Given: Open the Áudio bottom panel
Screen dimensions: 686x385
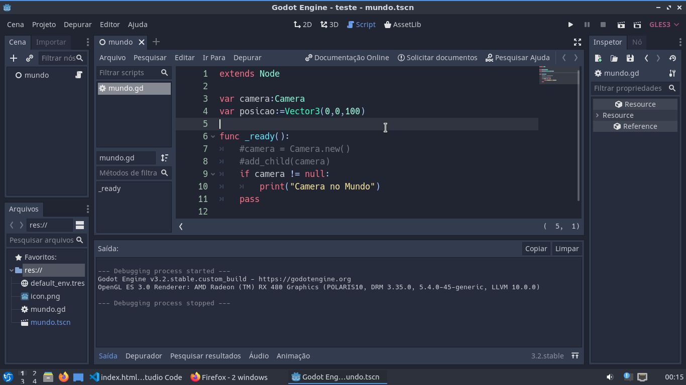Looking at the screenshot, I should pos(259,356).
